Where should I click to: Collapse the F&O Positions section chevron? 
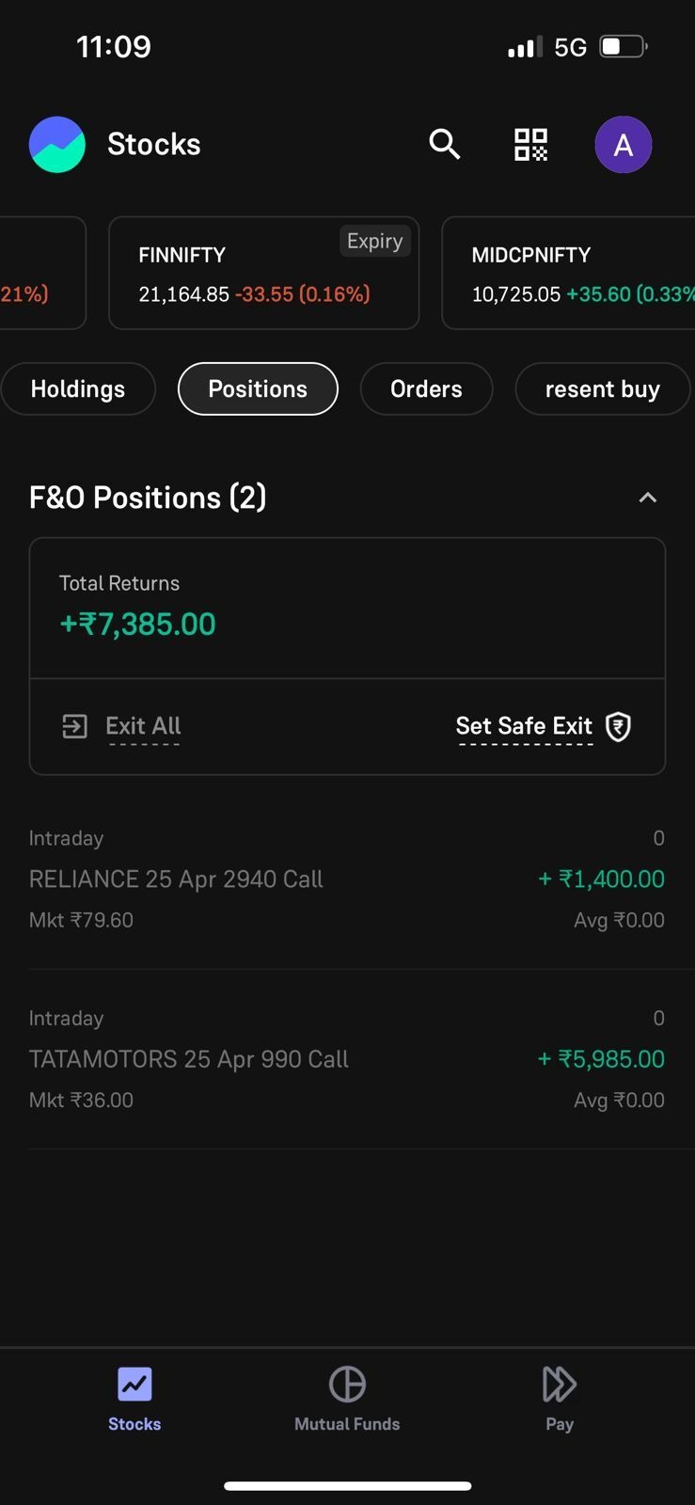[647, 498]
